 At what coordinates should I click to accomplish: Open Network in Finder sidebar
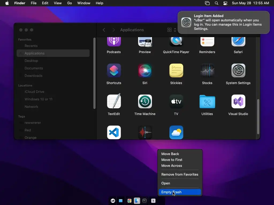point(53,107)
